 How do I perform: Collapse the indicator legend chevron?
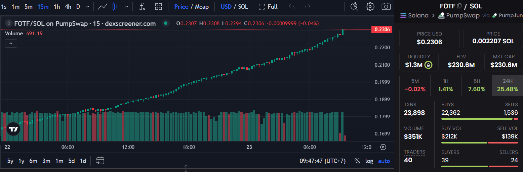coord(11,43)
